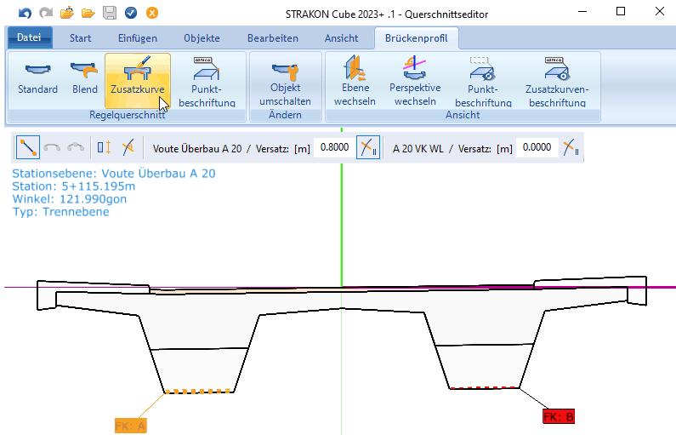Image resolution: width=676 pixels, height=435 pixels.
Task: Click the 'Station: 5+115.195m' text
Action: pos(74,186)
